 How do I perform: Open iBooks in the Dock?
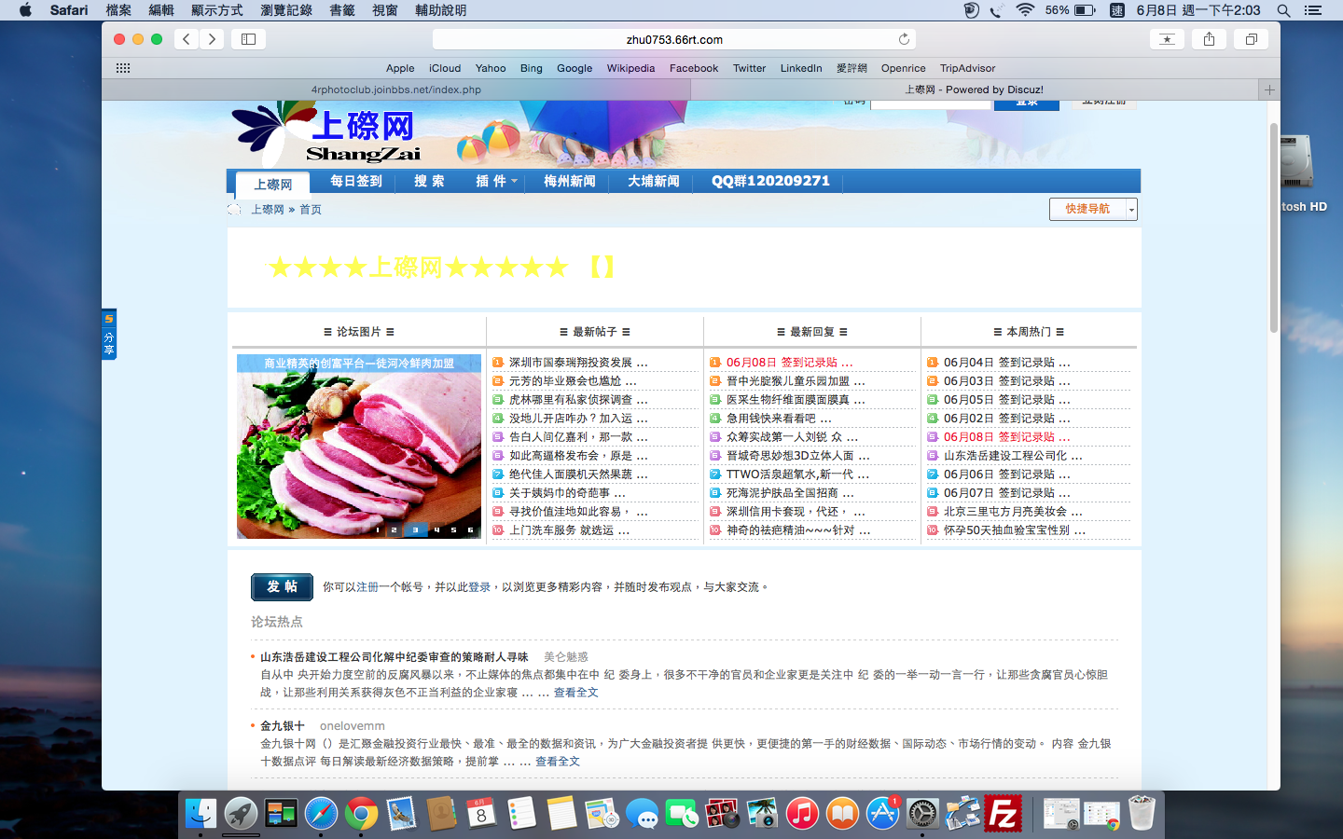pos(842,814)
